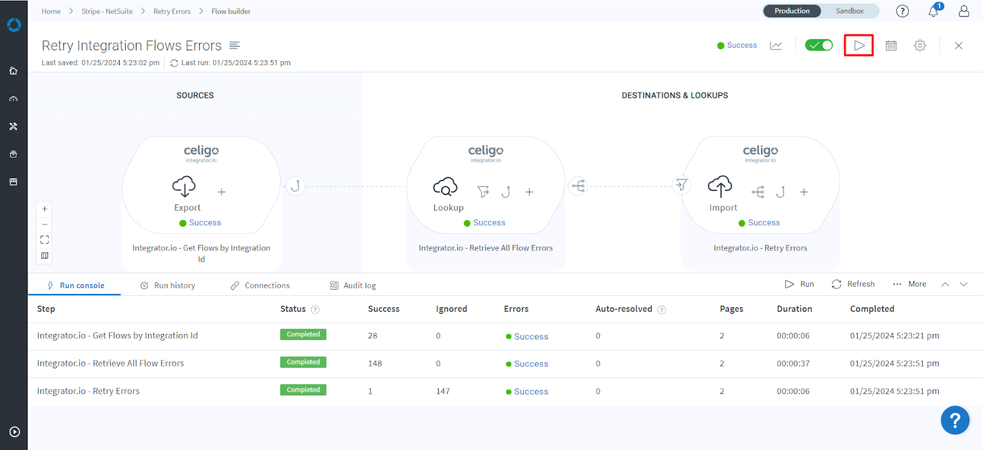Expand the console panel upward chevron
The width and height of the screenshot is (983, 450).
pos(946,284)
